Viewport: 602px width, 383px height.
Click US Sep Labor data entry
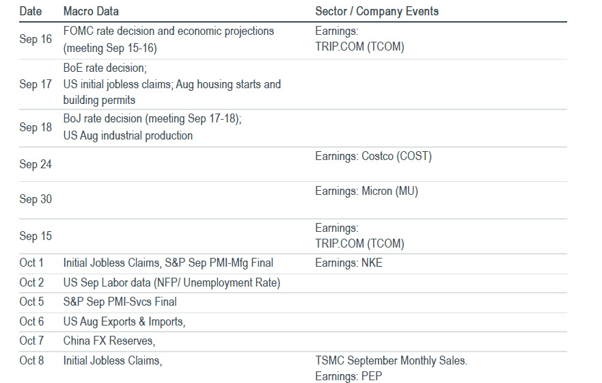(x=172, y=282)
